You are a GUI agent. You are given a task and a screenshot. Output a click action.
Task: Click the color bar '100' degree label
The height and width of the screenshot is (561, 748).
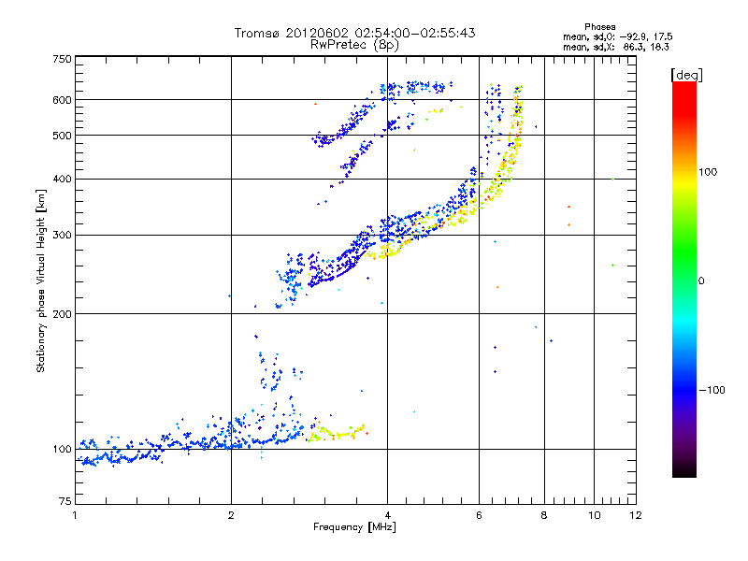click(708, 172)
